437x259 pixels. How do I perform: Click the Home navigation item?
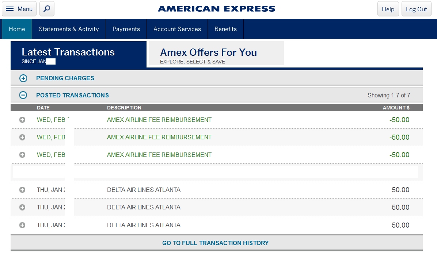tap(17, 29)
